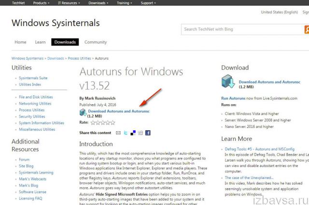The width and height of the screenshot is (309, 205).
Task: Open The case of the Unexplained link
Action: point(249,178)
